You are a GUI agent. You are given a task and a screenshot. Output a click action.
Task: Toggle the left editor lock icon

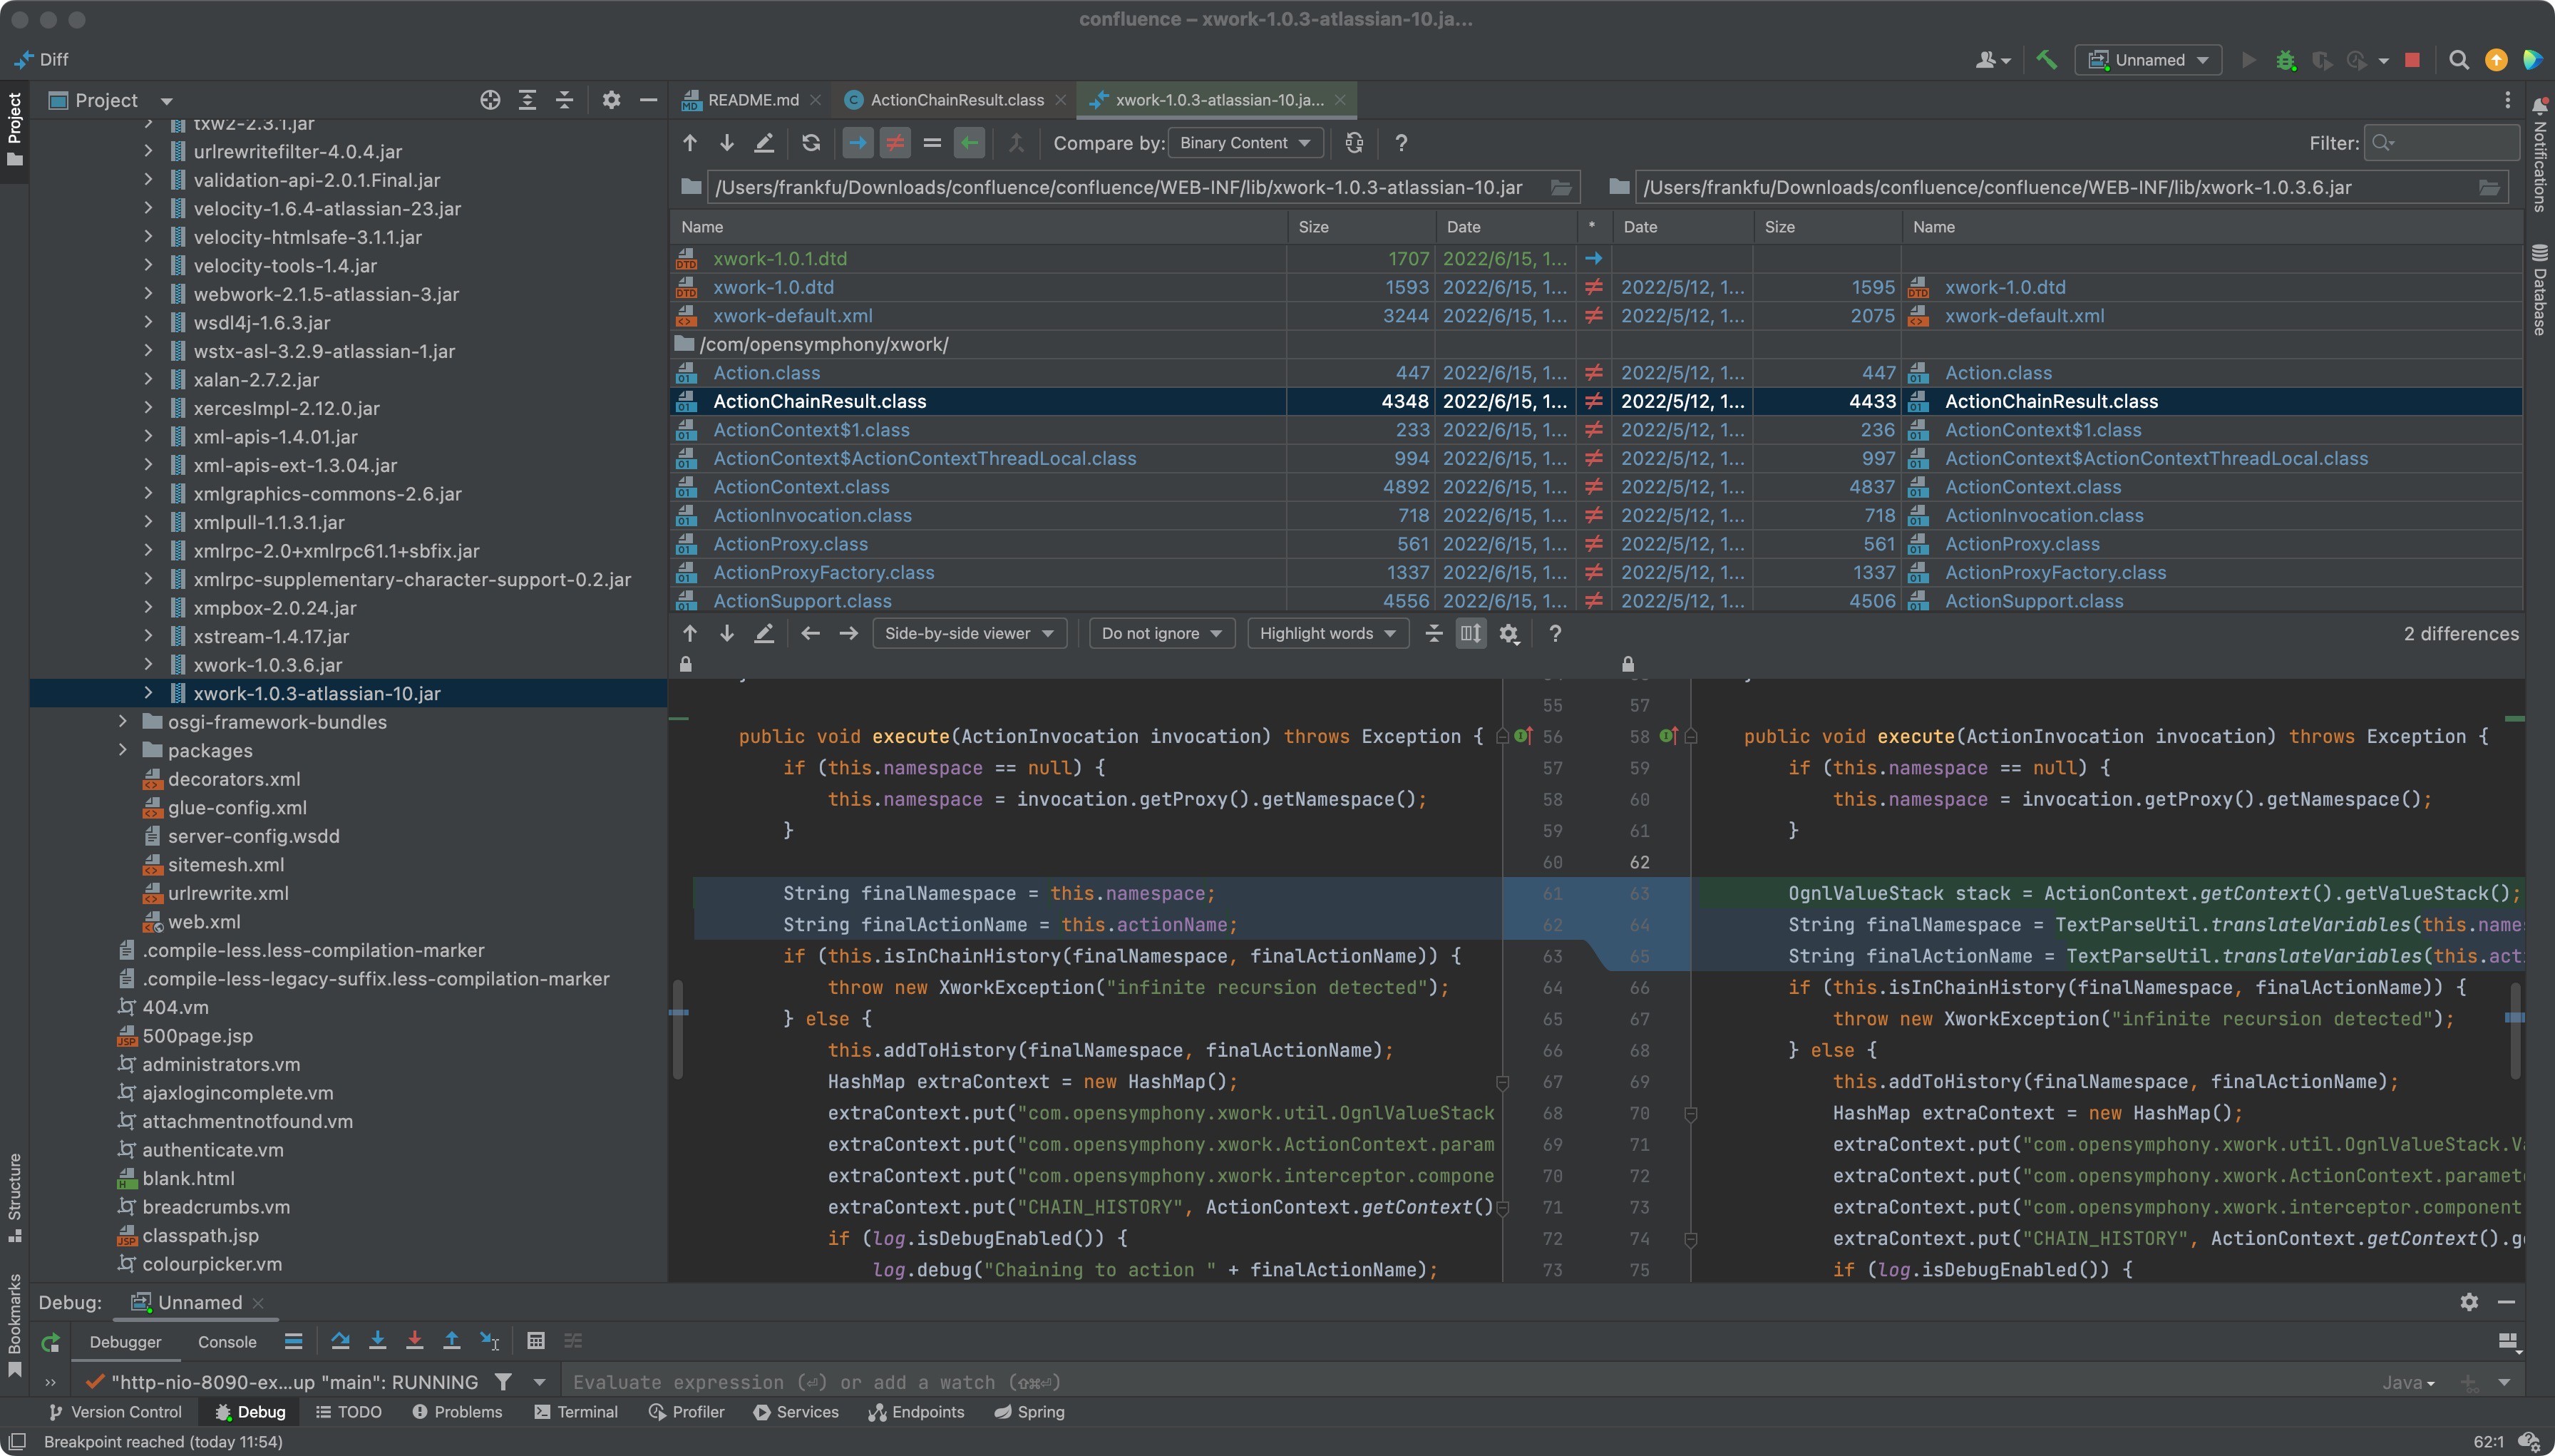click(685, 664)
